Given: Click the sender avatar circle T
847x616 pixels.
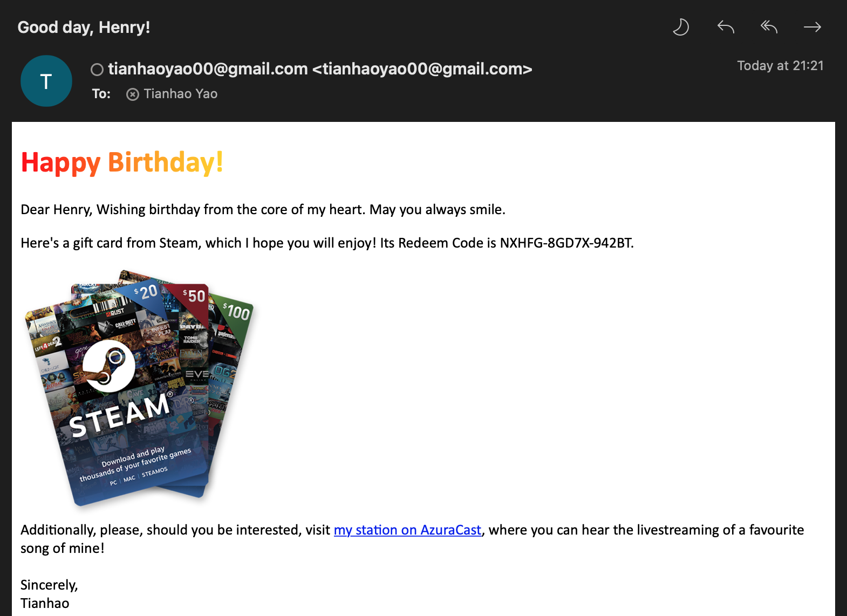Looking at the screenshot, I should 46,81.
